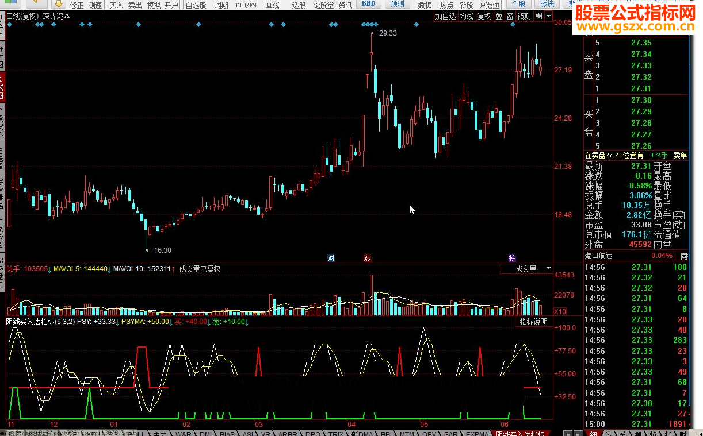
Task: Click the 板块 sector button
Action: pos(547,4)
